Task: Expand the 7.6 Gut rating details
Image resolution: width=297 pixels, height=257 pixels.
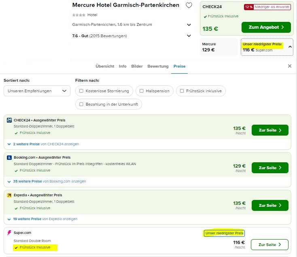Action: 189,36
